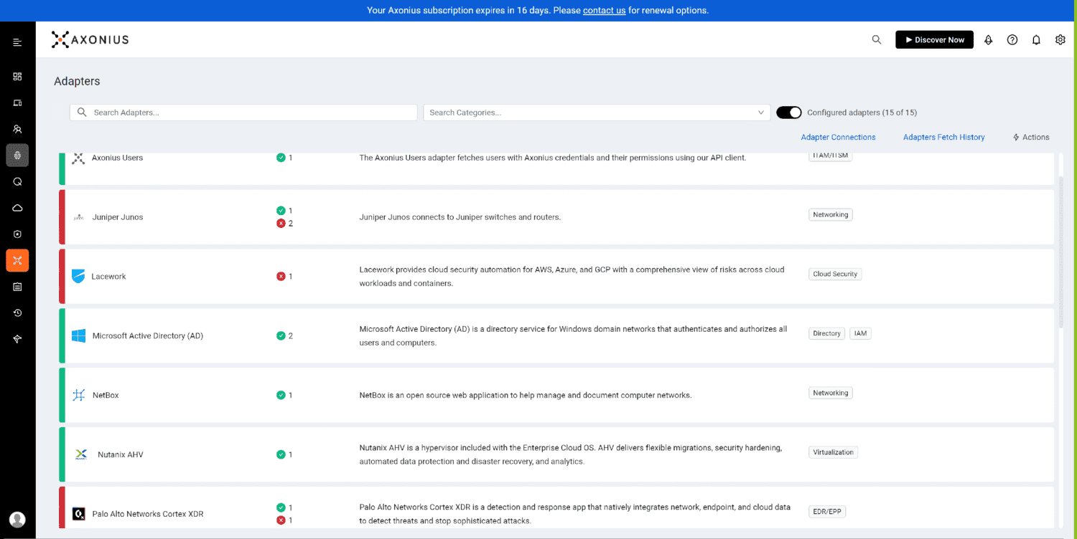
Task: Open the Lacework adapter name
Action: [x=108, y=277]
